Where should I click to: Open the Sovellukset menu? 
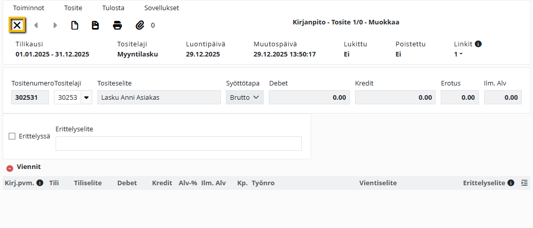pyautogui.click(x=162, y=8)
